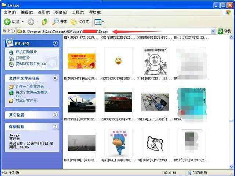Minimize the Image window
This screenshot has width=235, height=176.
pyautogui.click(x=216, y=5)
